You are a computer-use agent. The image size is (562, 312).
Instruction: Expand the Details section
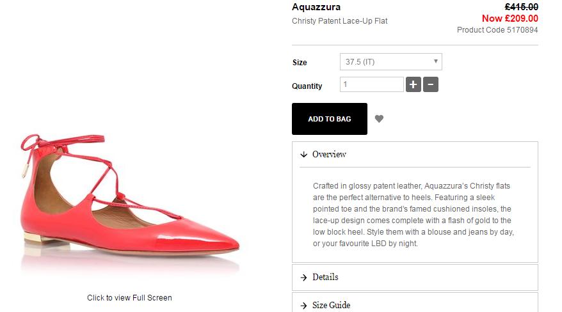[x=325, y=277]
